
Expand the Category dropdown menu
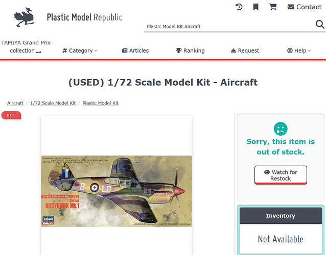coord(80,50)
